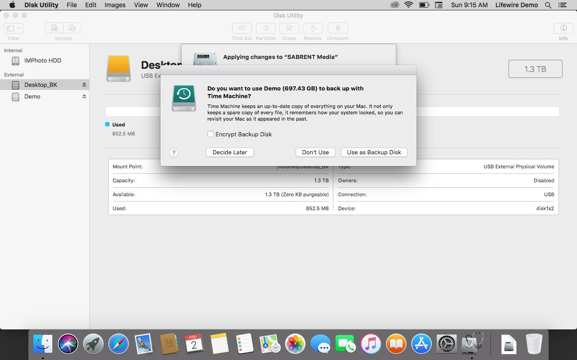The image size is (577, 360).
Task: Click the add Volume icon
Action: click(x=55, y=28)
